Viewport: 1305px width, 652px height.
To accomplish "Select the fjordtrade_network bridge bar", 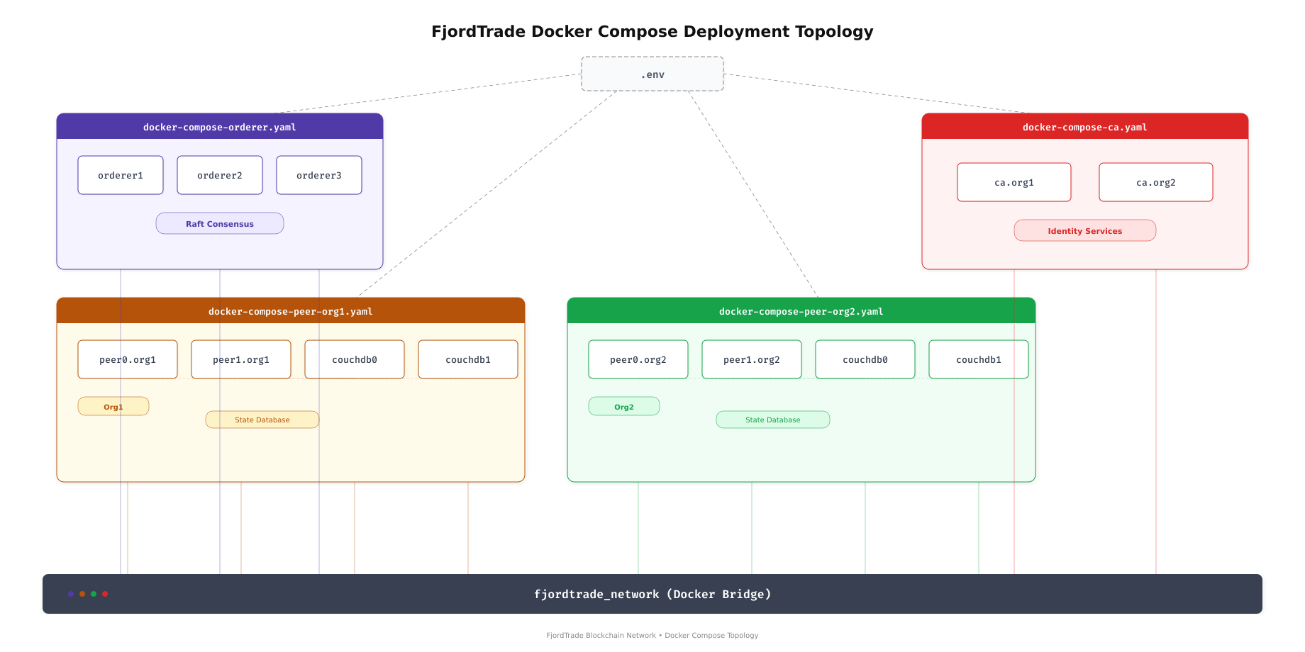I will pos(652,594).
